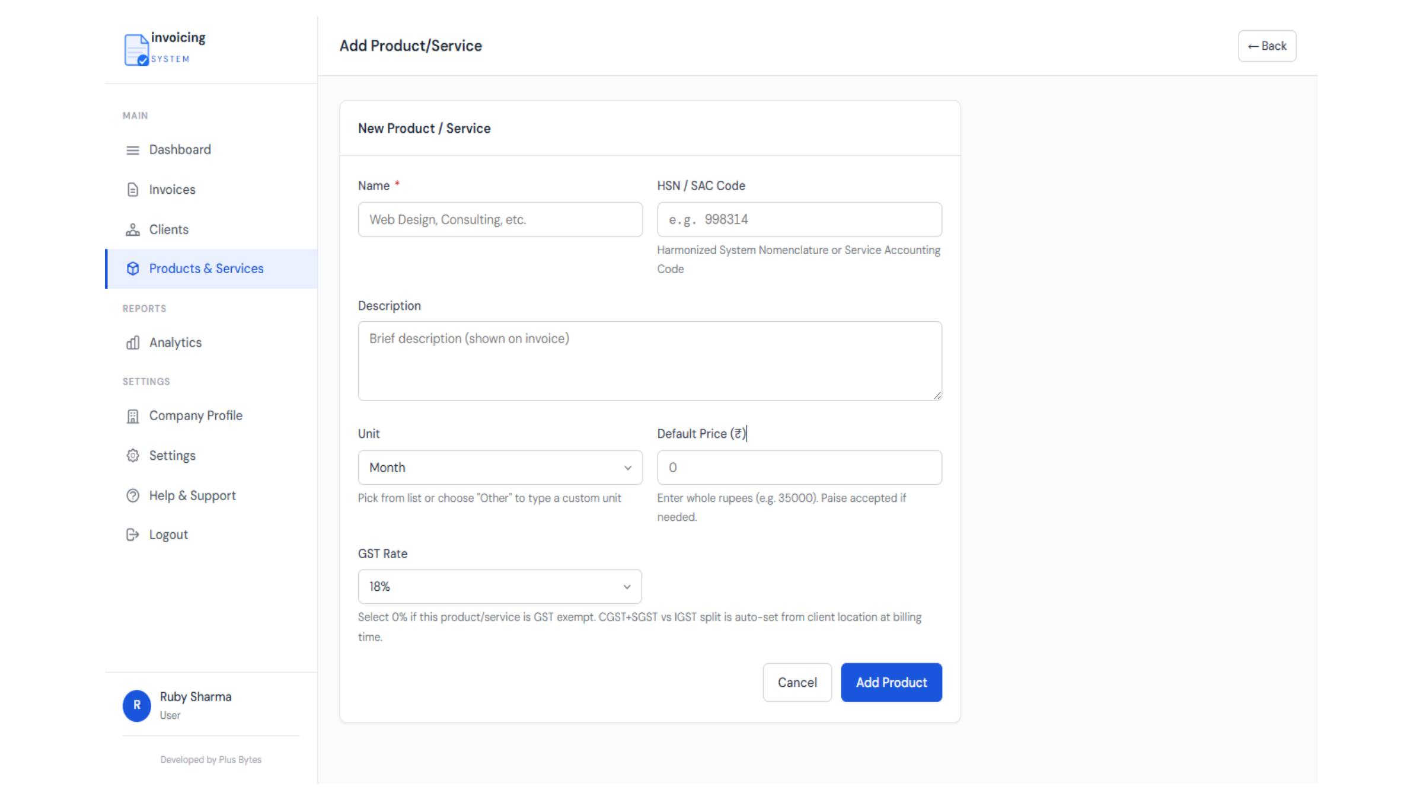Go to Invoices in the sidebar
The height and width of the screenshot is (800, 1423).
(211, 190)
